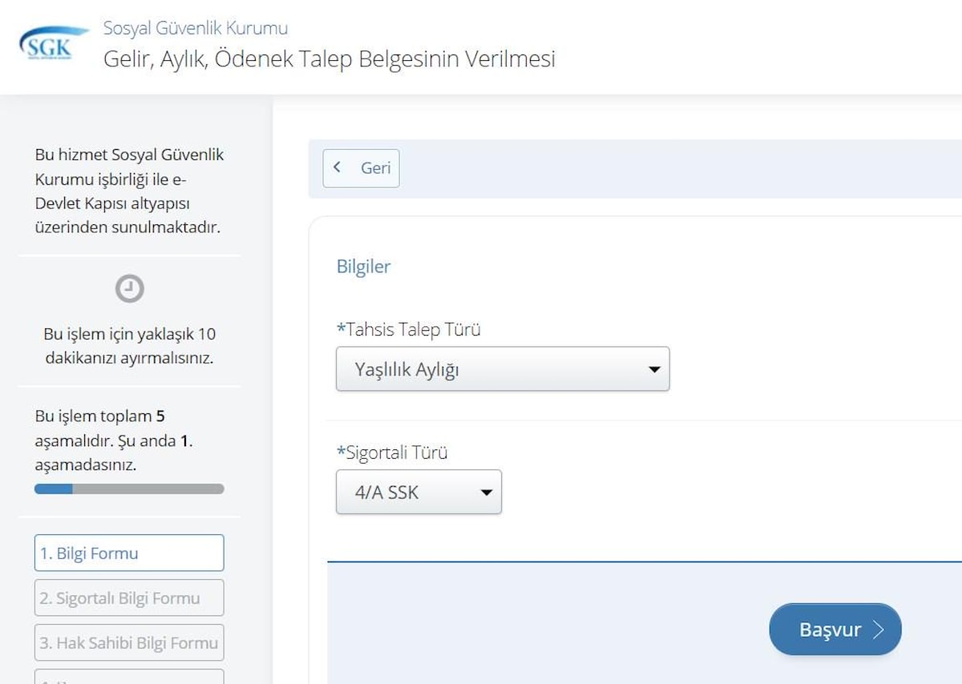Screen dimensions: 962x684
Task: Click the Bilgiler section heading
Action: click(363, 267)
